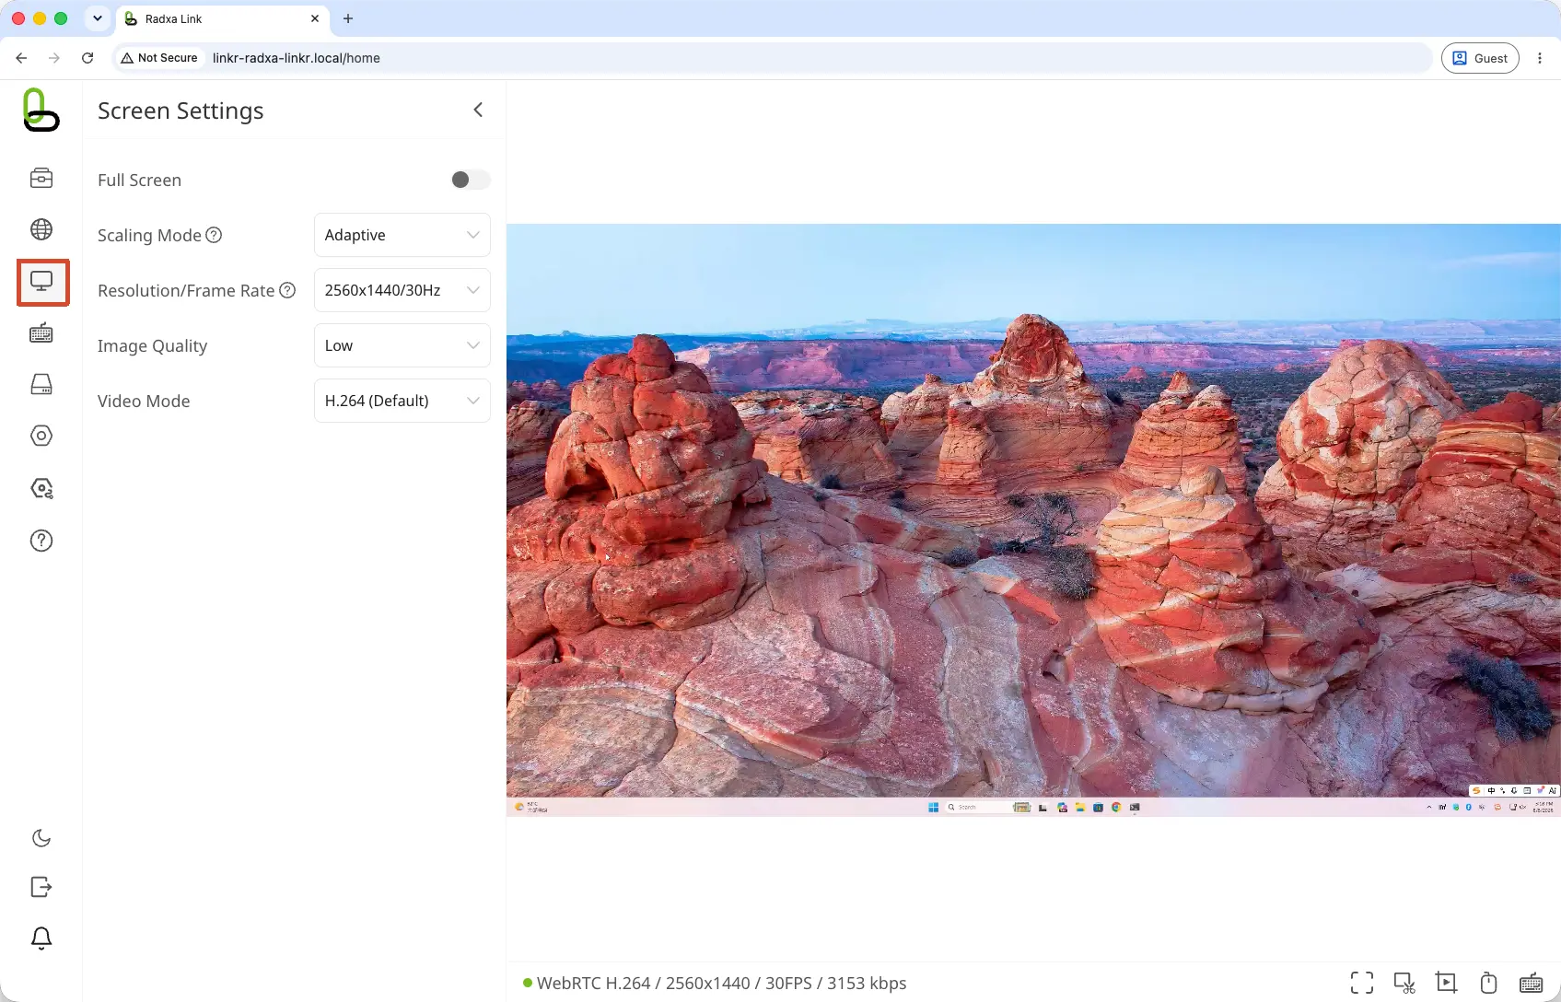The width and height of the screenshot is (1561, 1002).
Task: Open the Scaling Mode Adaptive dropdown
Action: pyautogui.click(x=402, y=235)
